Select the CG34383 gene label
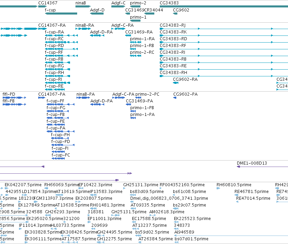The image size is (288, 244). 169,3
